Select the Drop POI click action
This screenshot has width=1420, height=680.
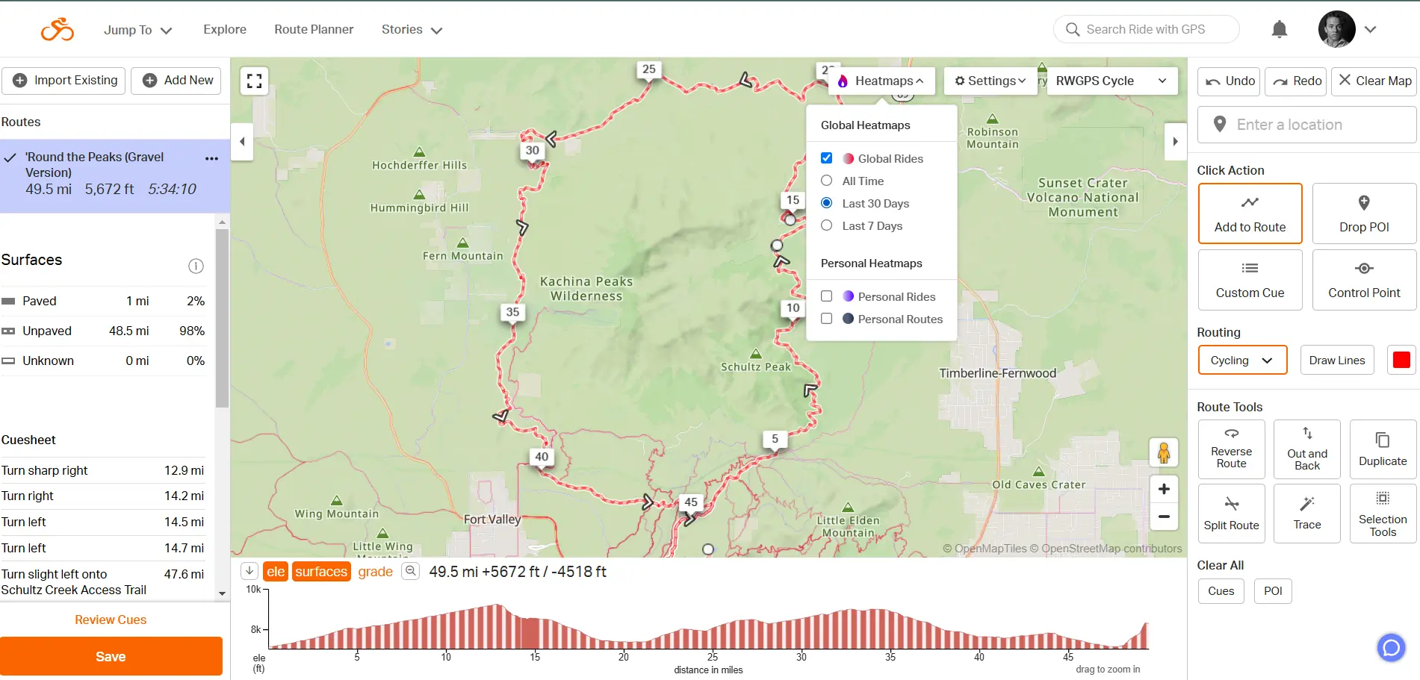point(1363,213)
